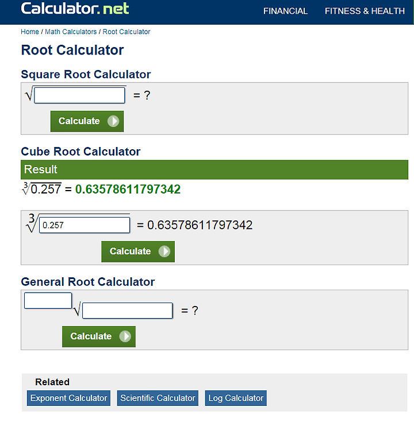Click the General Root Calculate arrow icon
The height and width of the screenshot is (430, 414).
(x=125, y=336)
